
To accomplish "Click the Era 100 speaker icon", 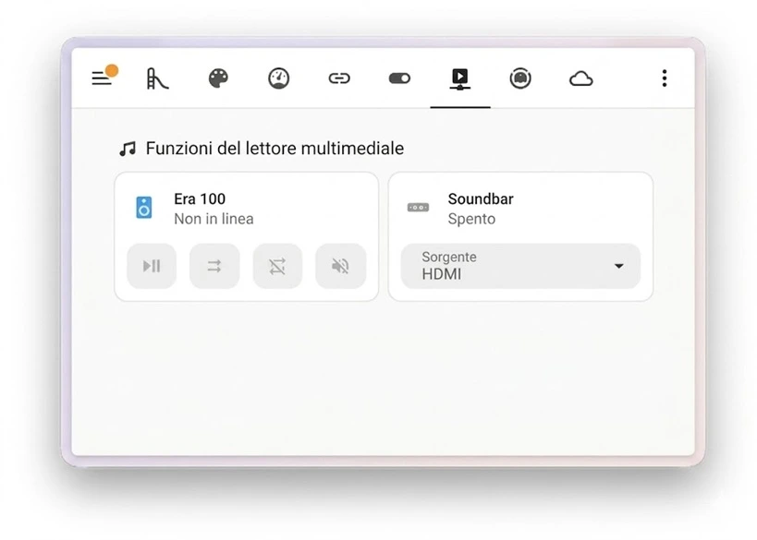I will [x=144, y=208].
